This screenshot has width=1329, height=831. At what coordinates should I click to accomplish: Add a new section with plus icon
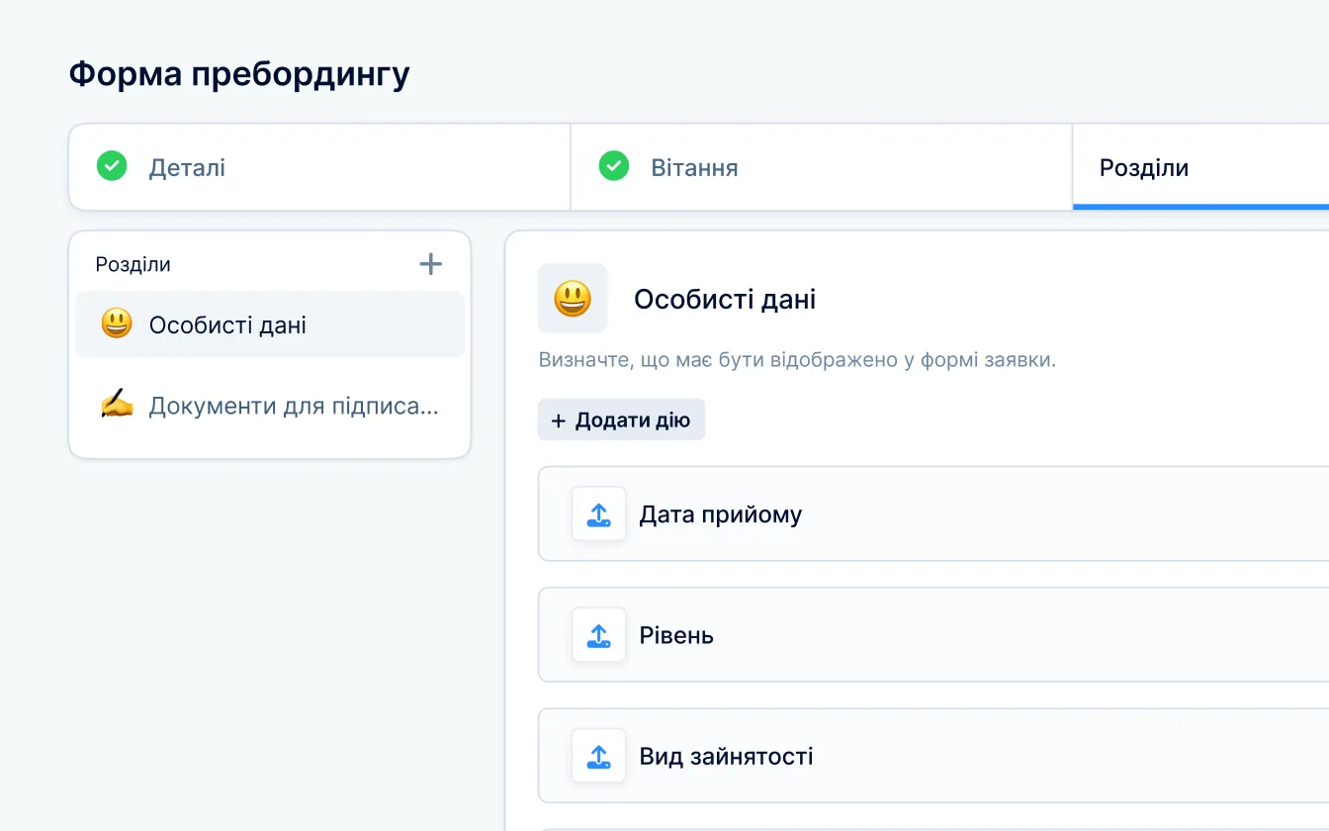(430, 264)
